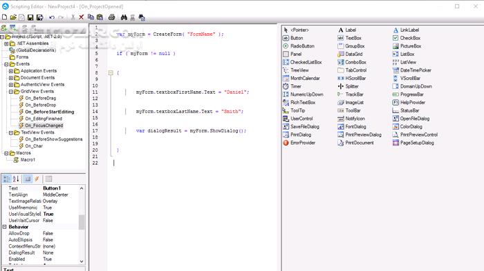Click properties panel scroll up arrow
484x271 pixels.
pos(82,188)
